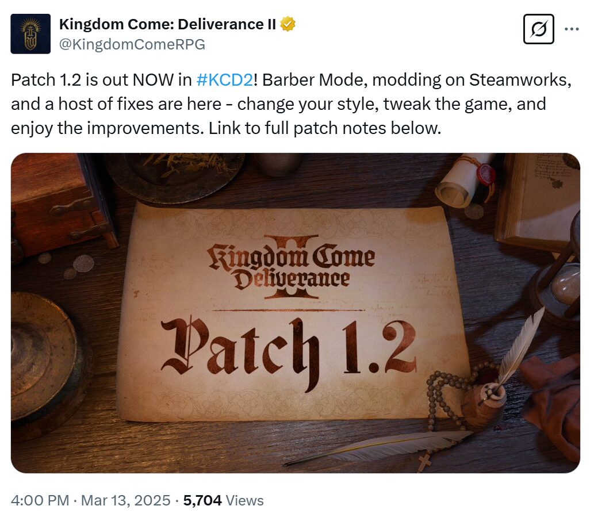The image size is (594, 525).
Task: Click the tweet text about Barber Mode
Action: click(x=291, y=104)
